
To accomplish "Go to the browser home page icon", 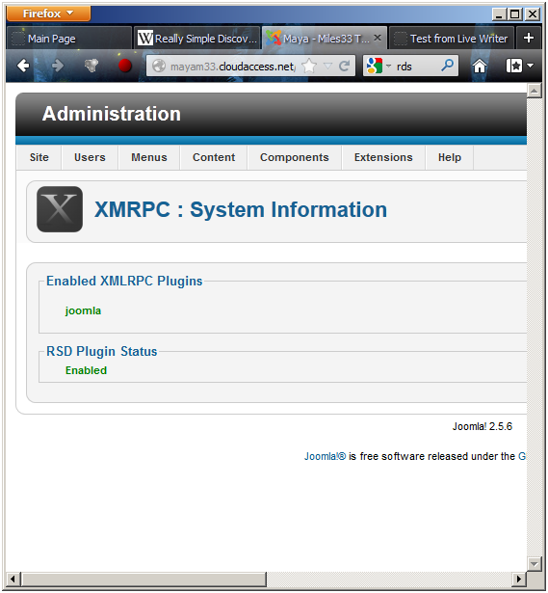I will [x=480, y=66].
